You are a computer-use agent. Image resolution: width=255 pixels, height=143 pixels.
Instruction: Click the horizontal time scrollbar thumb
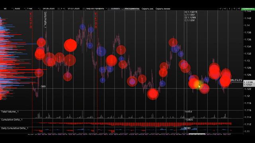pos(197,134)
